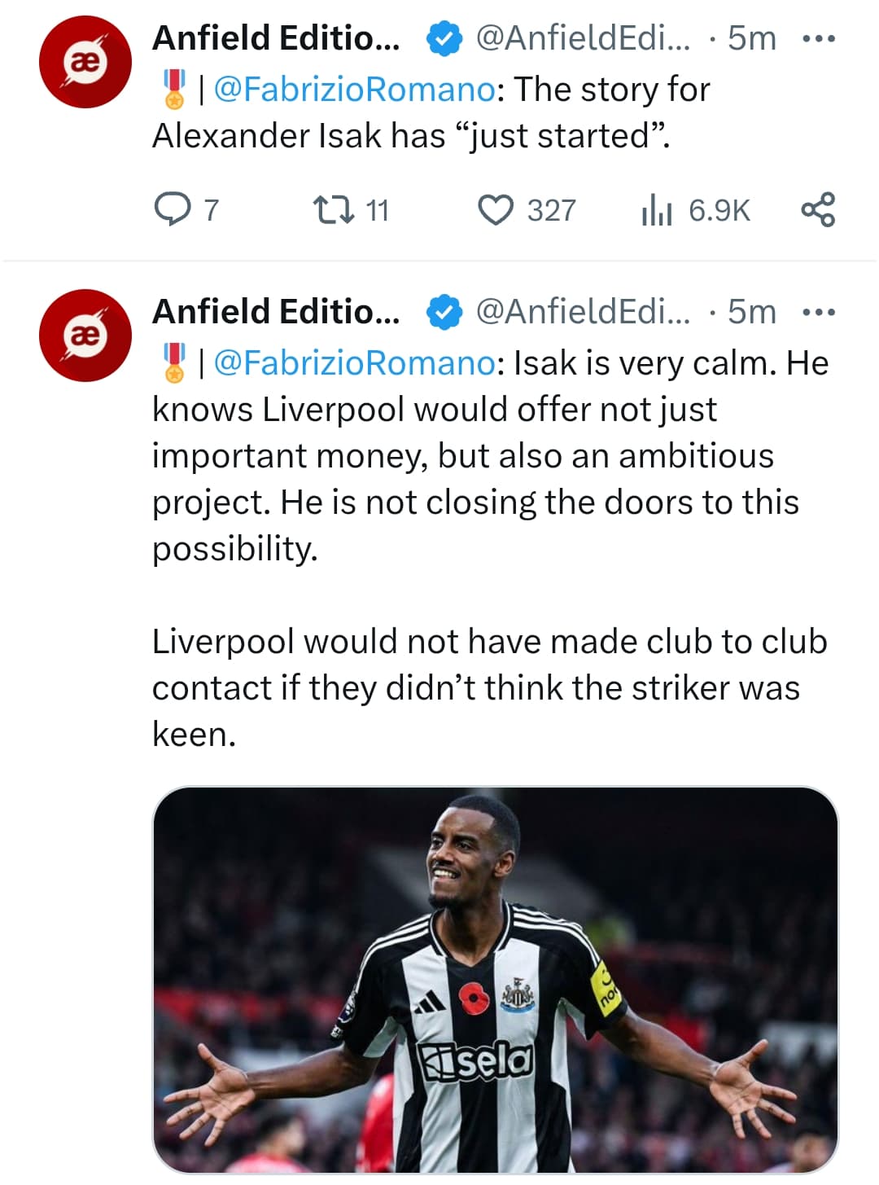Tap Anfield Edition avatar on first tweet
The image size is (879, 1185).
(85, 63)
